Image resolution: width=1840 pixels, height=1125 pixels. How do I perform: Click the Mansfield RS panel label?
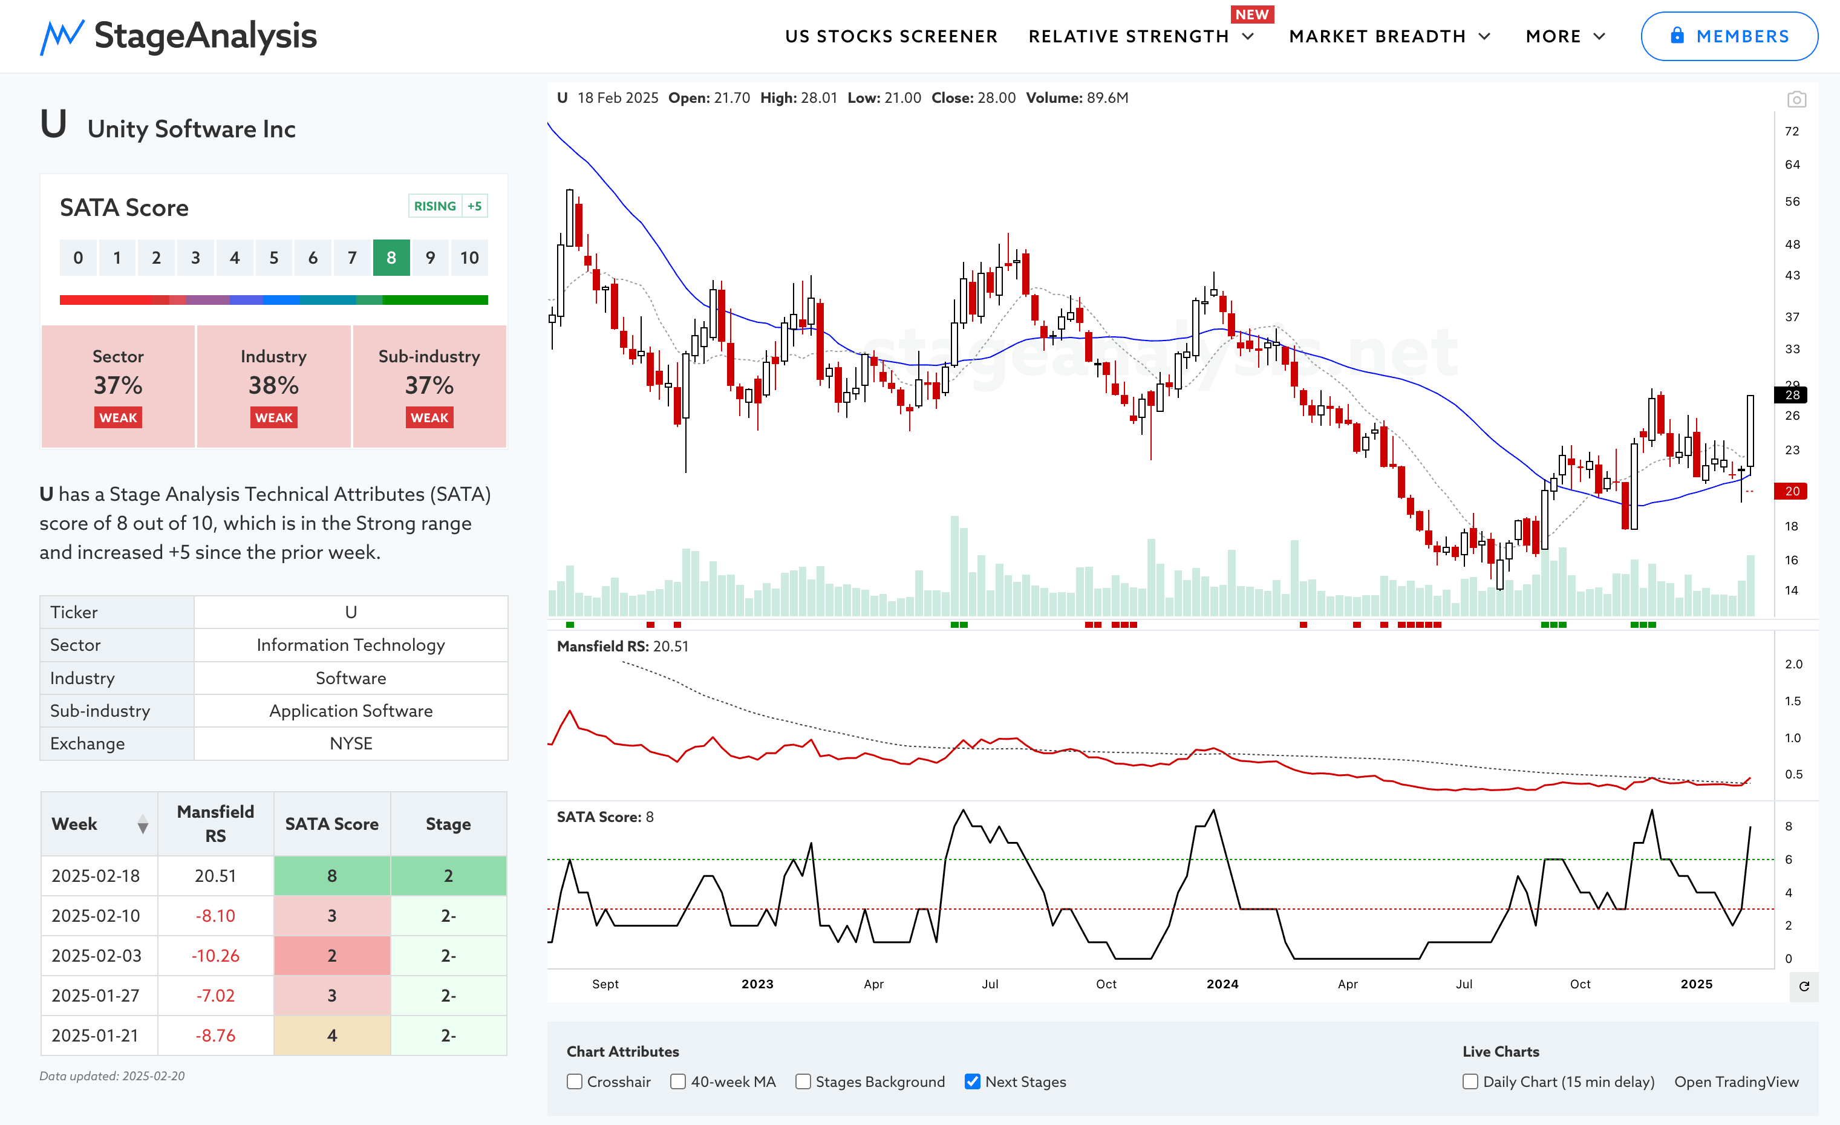click(622, 647)
